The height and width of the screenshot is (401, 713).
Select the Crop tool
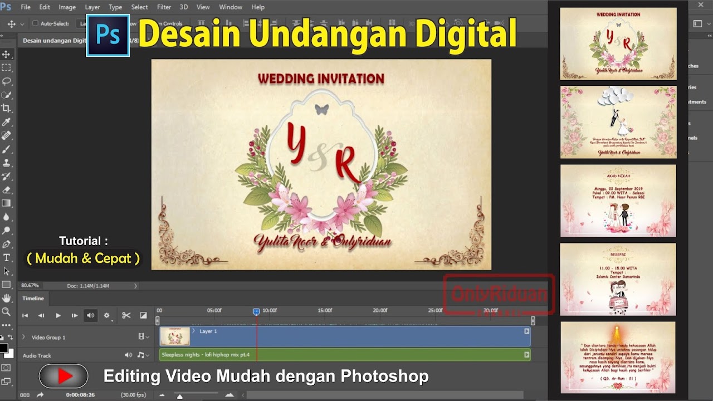click(x=7, y=109)
